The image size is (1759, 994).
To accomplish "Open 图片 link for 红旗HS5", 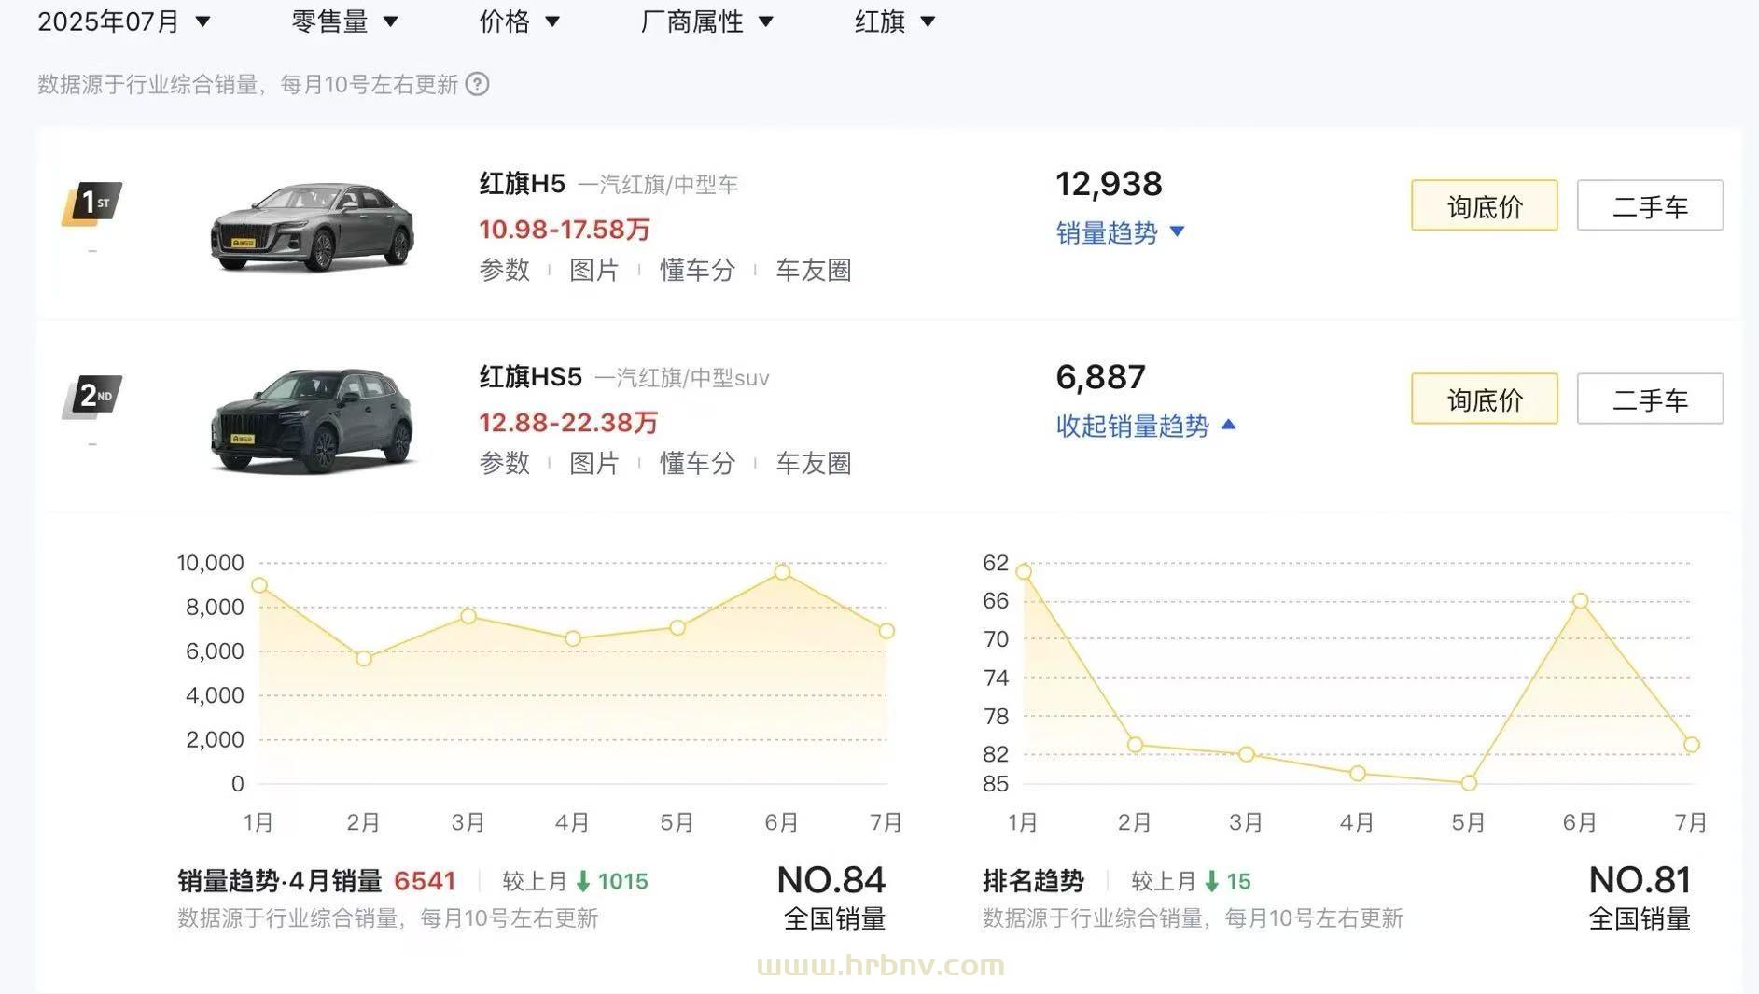I will pos(594,464).
